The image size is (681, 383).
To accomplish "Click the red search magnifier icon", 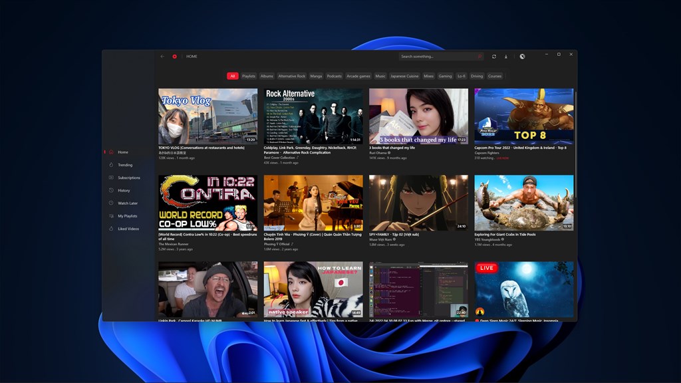I will click(479, 57).
